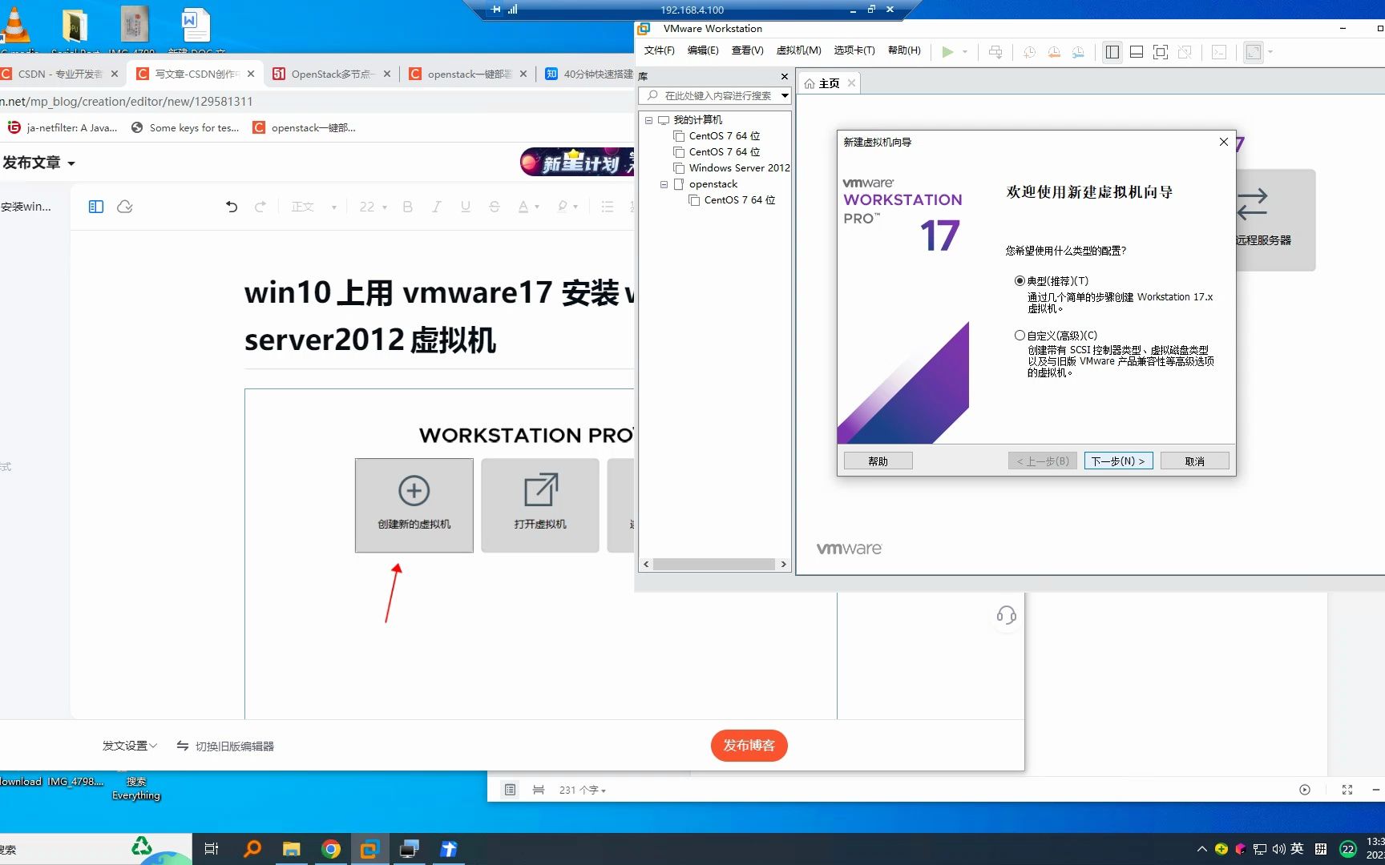
Task: Open the 正文 paragraph style dropdown
Action: click(x=313, y=207)
